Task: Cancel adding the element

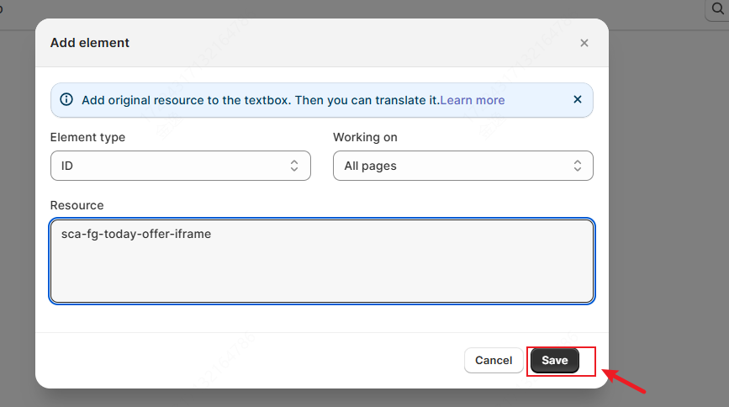Action: click(x=494, y=360)
